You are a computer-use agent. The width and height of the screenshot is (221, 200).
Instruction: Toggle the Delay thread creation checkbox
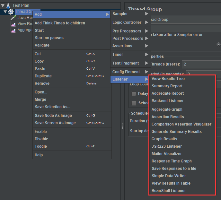134,94
